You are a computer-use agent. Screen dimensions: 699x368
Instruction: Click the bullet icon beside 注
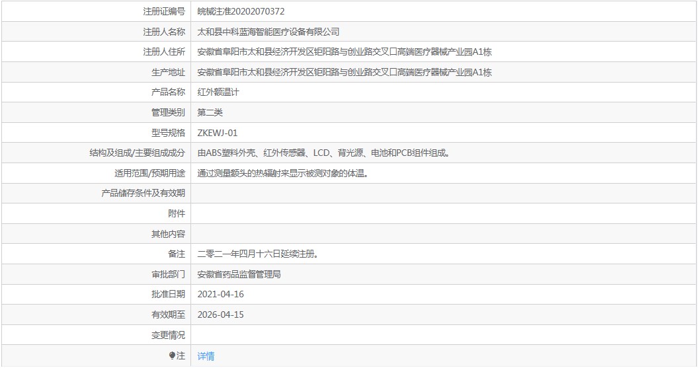tap(172, 355)
